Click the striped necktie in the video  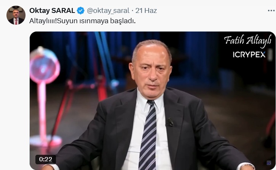click(148, 135)
